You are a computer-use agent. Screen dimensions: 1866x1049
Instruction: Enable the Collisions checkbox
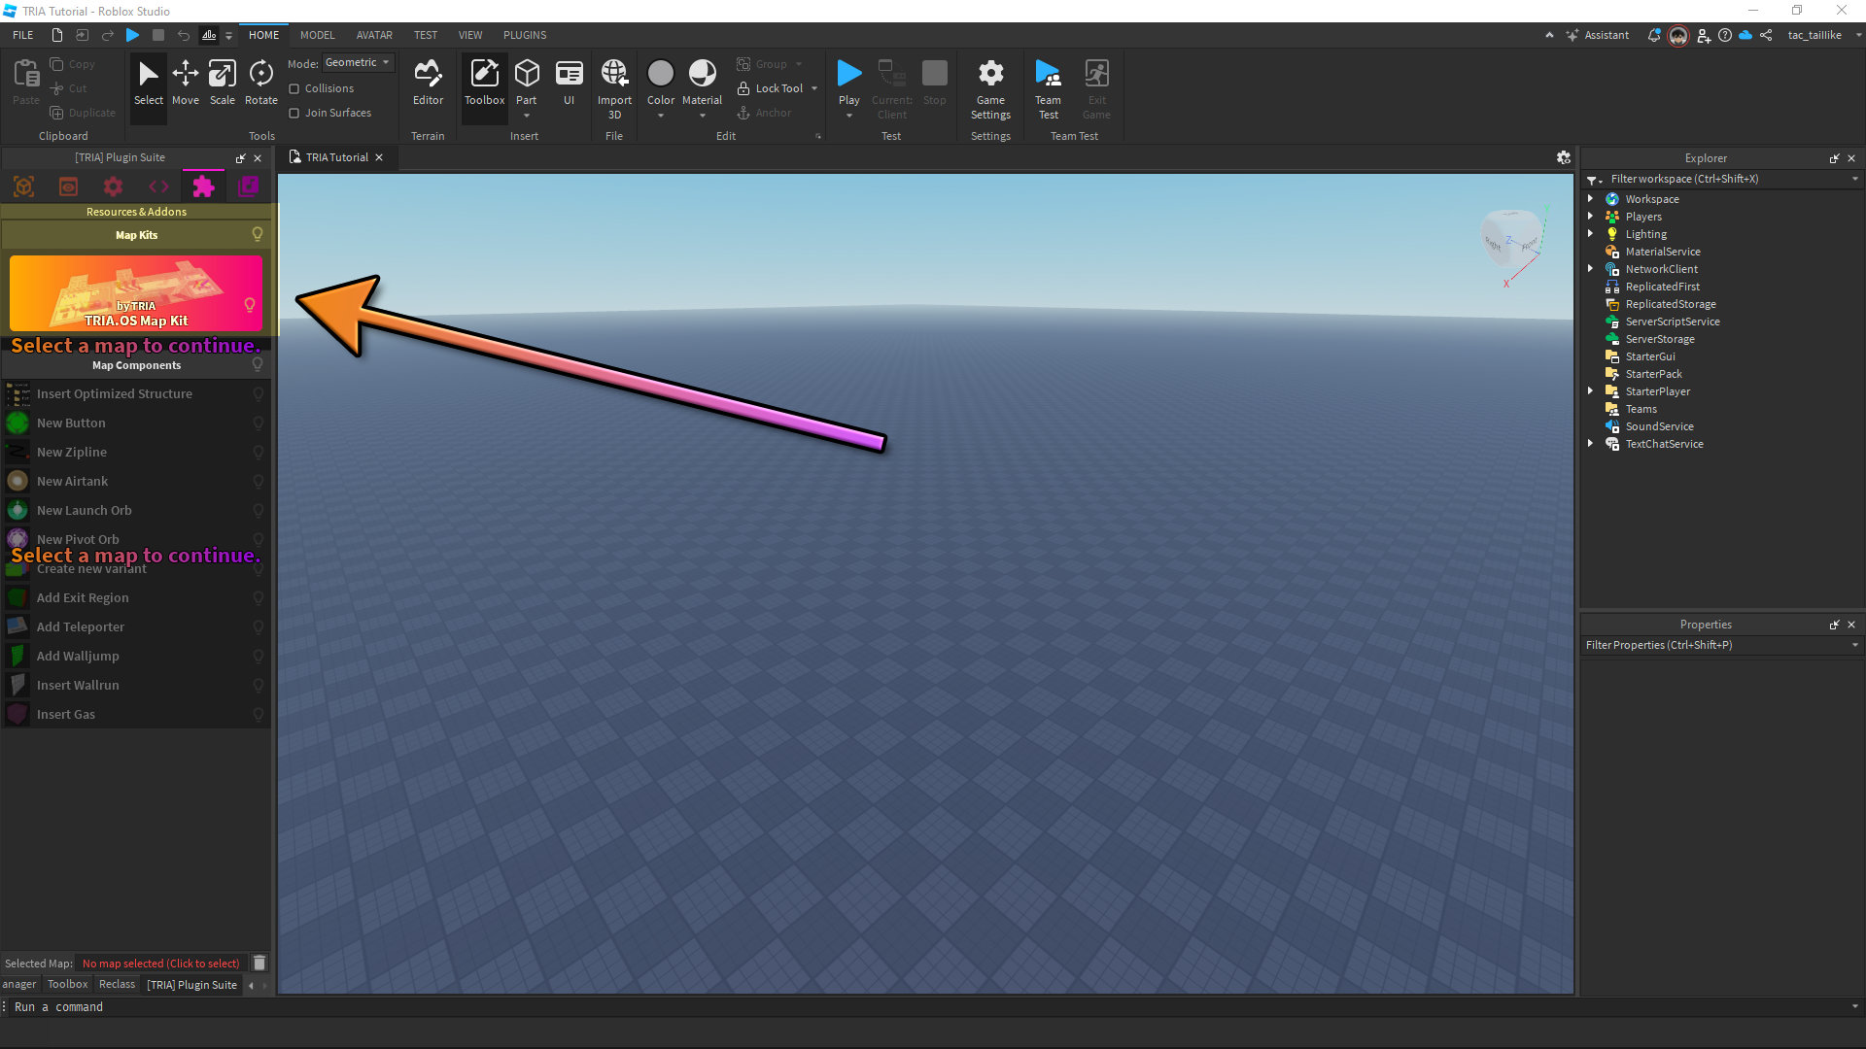pyautogui.click(x=294, y=88)
